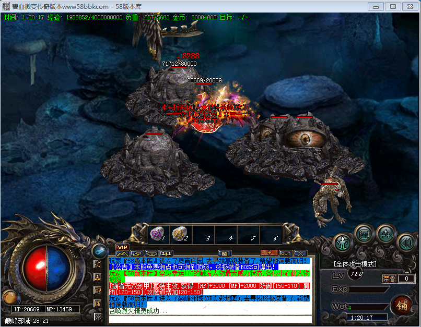Click the 荣誉 honor label
This screenshot has width=421, height=327.
389,278
